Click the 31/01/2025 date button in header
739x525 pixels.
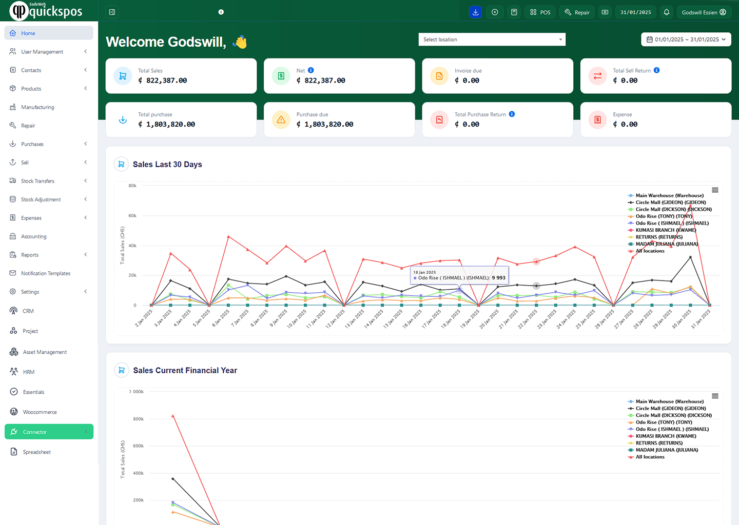(635, 12)
